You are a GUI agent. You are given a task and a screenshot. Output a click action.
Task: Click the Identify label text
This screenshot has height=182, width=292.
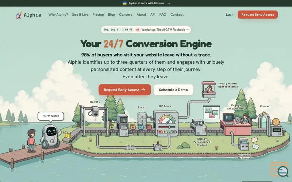[95, 102]
